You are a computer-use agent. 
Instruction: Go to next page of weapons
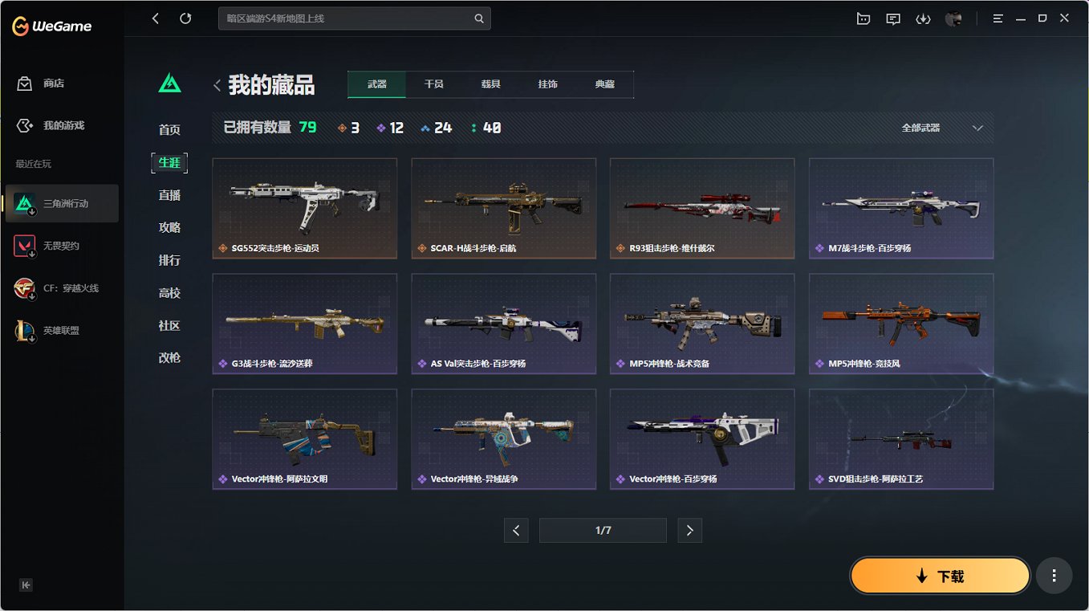pos(689,530)
